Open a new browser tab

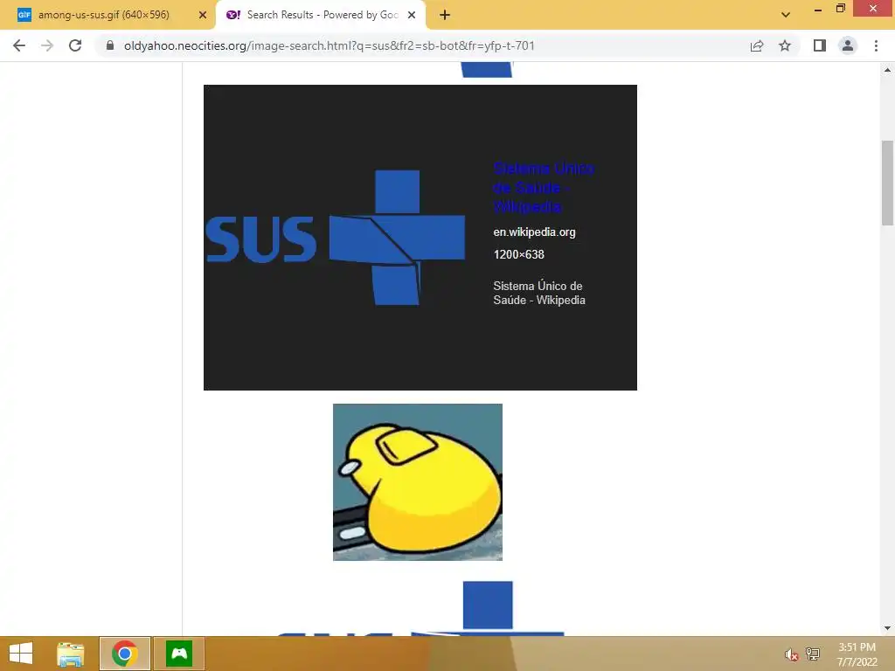pyautogui.click(x=445, y=16)
